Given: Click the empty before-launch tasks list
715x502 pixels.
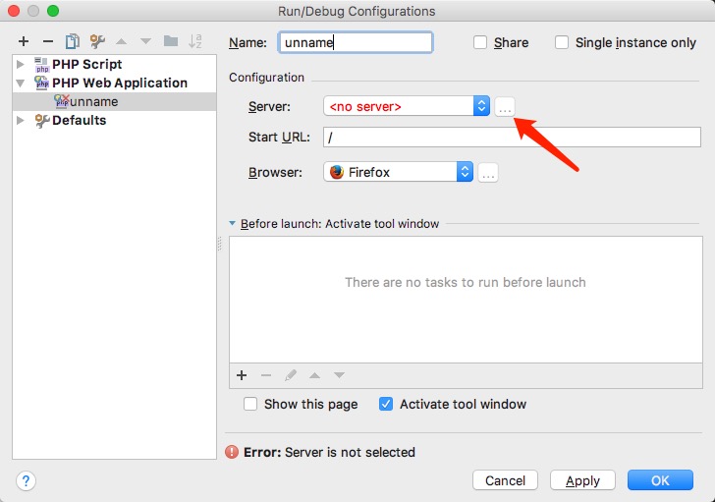Looking at the screenshot, I should 466,300.
